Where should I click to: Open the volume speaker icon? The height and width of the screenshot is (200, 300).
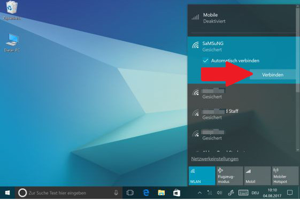coord(219,193)
